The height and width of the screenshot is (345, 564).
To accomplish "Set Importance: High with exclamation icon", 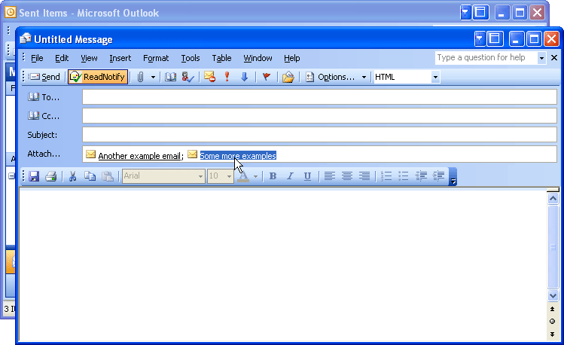I will coord(227,77).
